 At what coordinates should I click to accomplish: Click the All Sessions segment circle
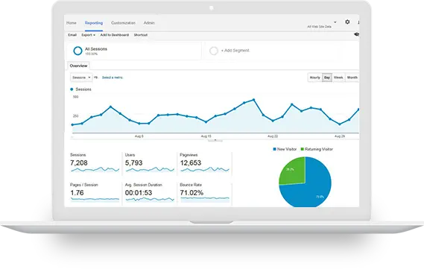tap(77, 51)
